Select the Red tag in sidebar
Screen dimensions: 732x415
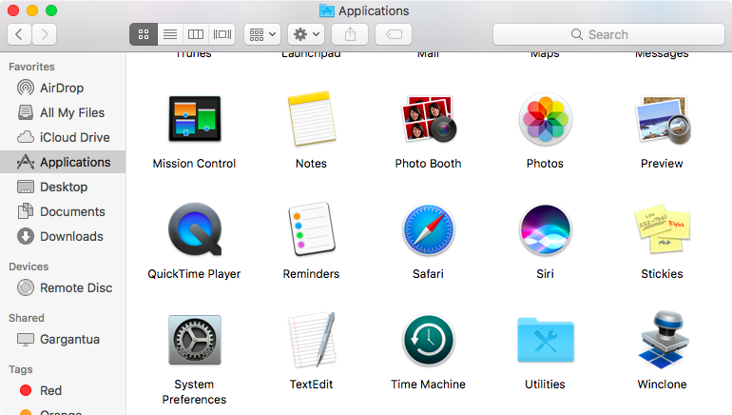click(x=63, y=390)
